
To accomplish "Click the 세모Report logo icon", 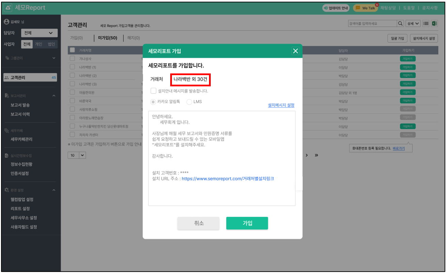I will [x=9, y=7].
